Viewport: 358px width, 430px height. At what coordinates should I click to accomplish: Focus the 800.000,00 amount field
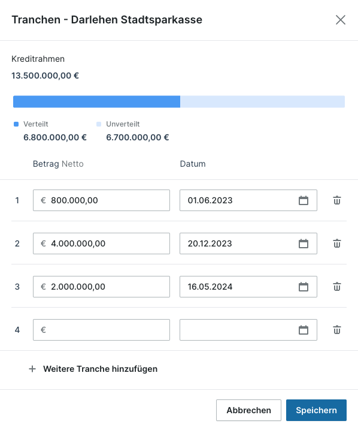tap(101, 200)
